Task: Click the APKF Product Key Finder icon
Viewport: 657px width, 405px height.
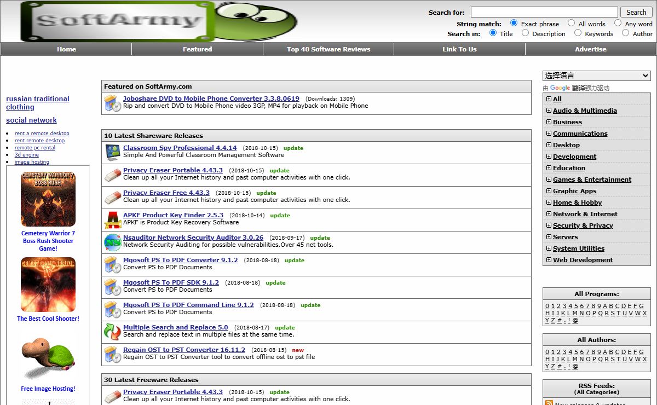Action: [x=112, y=219]
